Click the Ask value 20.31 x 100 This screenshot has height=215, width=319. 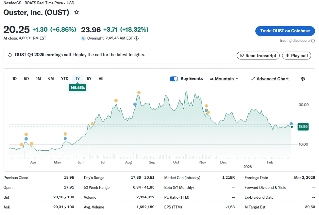[x=64, y=207]
